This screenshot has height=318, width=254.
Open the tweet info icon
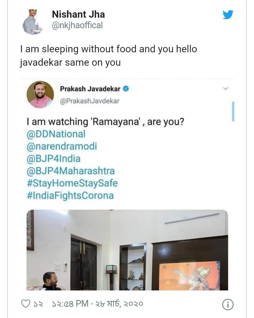(228, 305)
